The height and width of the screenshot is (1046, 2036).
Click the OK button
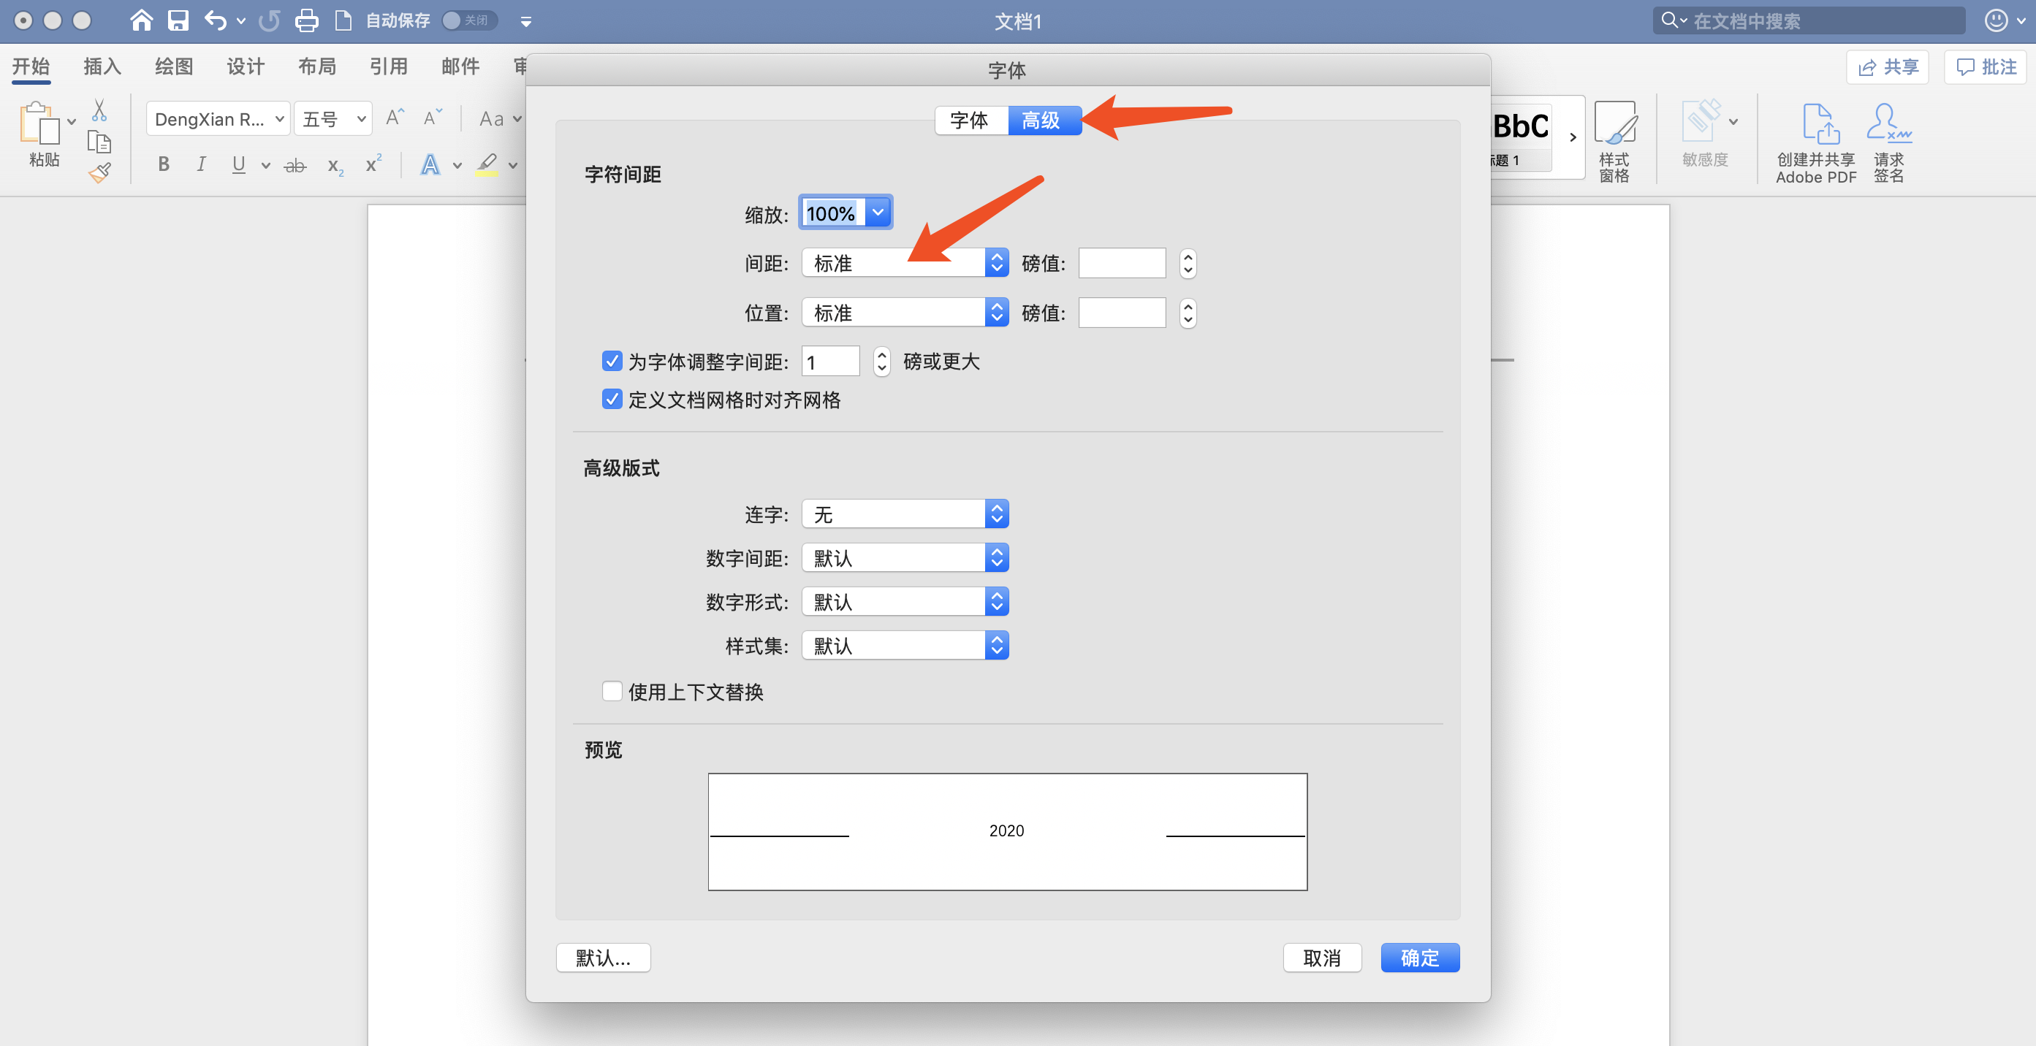pos(1419,958)
